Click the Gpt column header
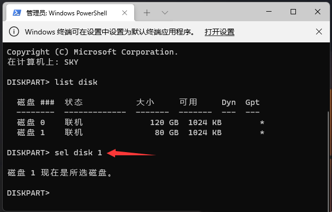Viewport: 332px width, 212px height. click(x=252, y=102)
